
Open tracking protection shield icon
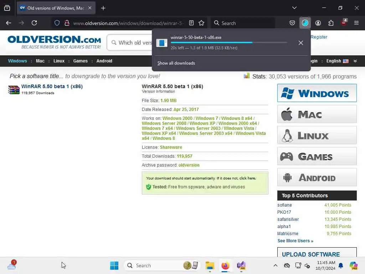tap(57, 23)
